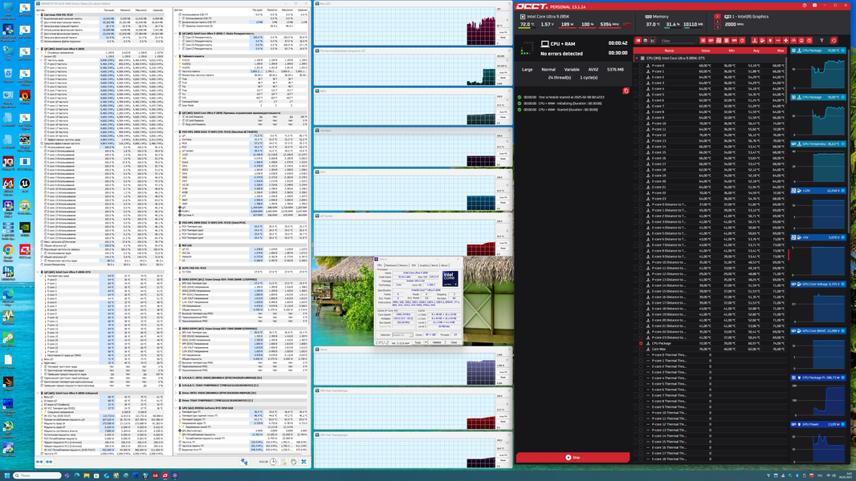
Task: Click the OCCT table view icon
Action: [x=646, y=40]
